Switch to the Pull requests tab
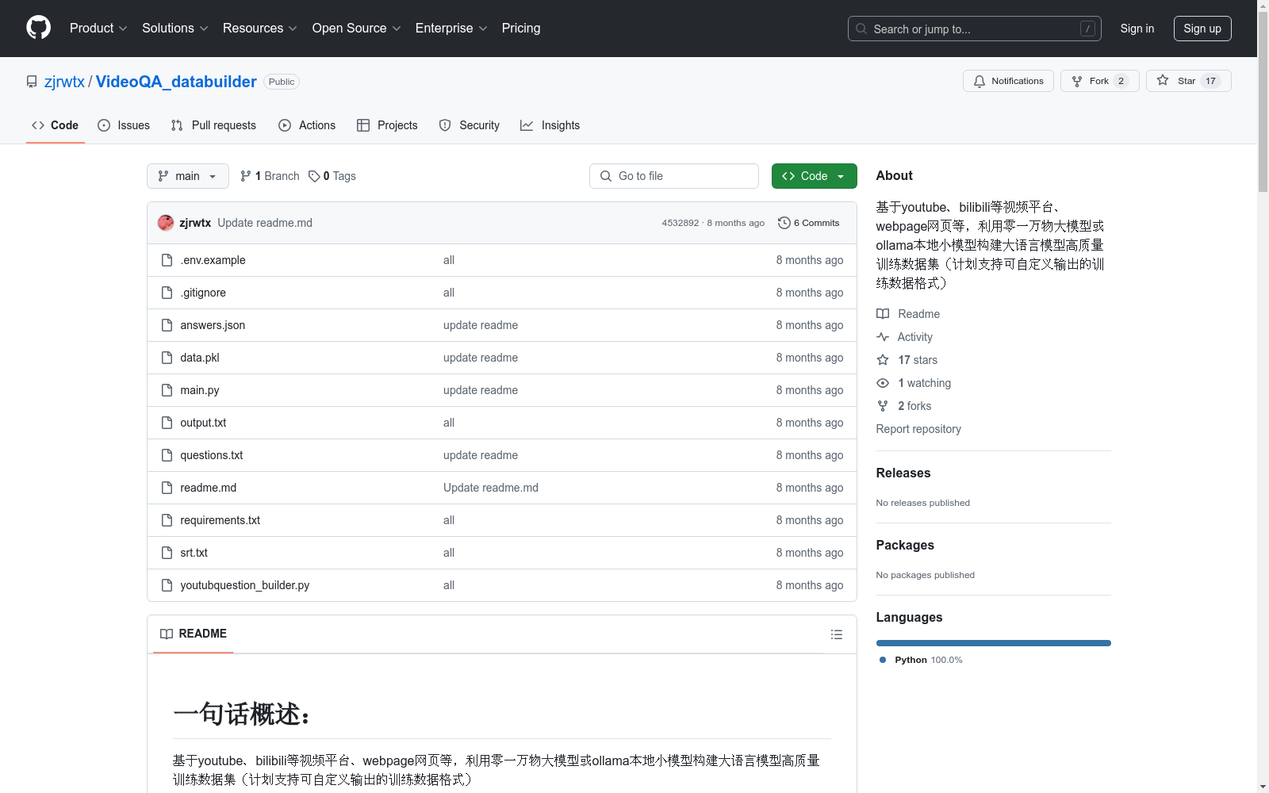Screen dimensions: 1269x793 pos(213,125)
